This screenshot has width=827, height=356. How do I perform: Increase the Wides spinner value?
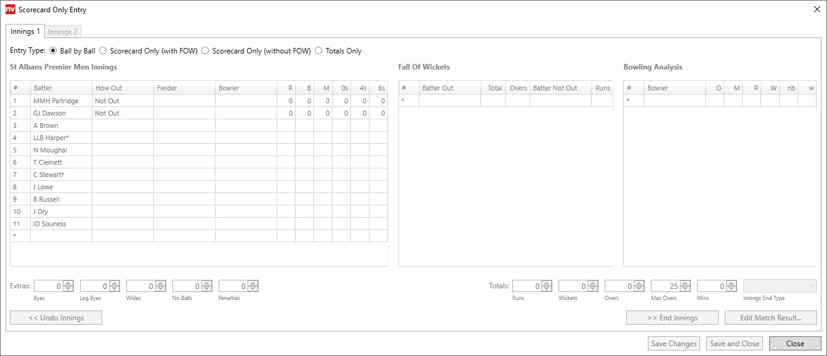pos(161,283)
